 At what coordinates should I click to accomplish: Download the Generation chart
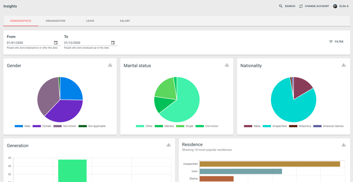(169, 145)
